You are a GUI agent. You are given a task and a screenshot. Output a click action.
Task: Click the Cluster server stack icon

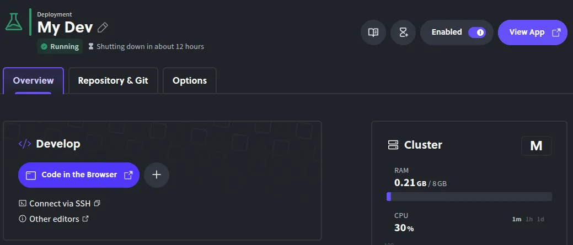(393, 145)
